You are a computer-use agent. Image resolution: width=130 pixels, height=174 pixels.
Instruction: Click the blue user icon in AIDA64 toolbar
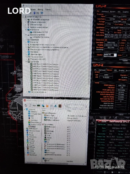56,106
